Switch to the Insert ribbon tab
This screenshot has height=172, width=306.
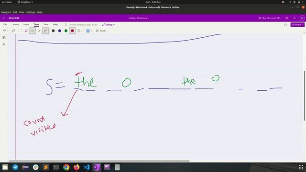coord(26,24)
